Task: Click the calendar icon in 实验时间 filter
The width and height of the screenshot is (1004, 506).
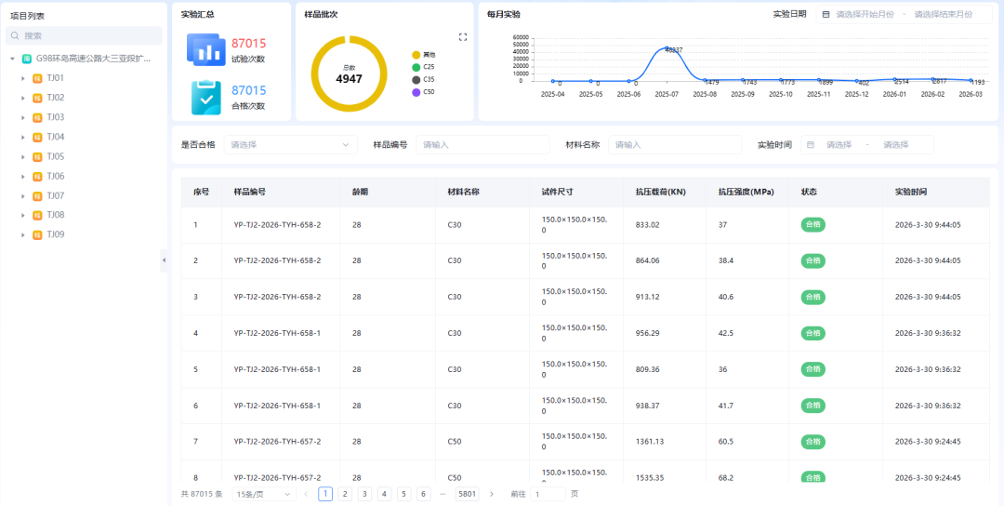Action: click(811, 145)
